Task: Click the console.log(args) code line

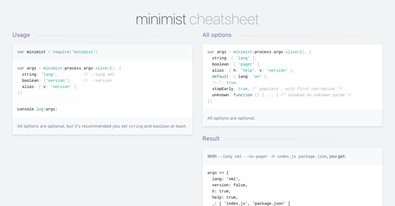Action: [x=37, y=109]
